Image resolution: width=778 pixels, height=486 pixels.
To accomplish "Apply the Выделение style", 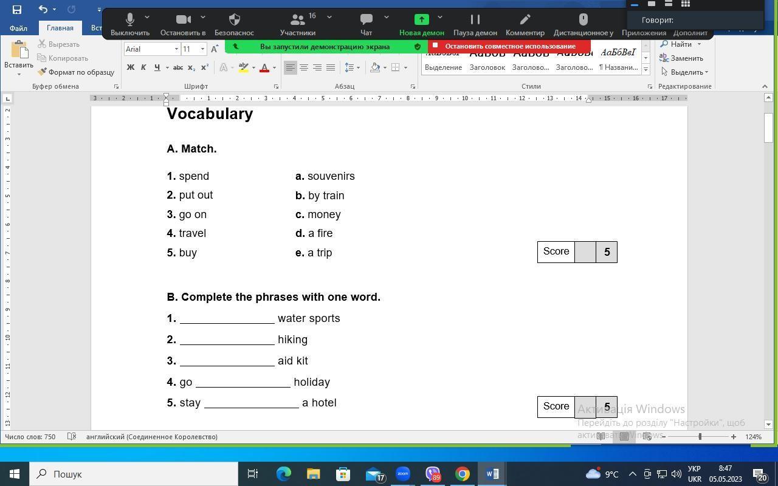I will click(443, 60).
